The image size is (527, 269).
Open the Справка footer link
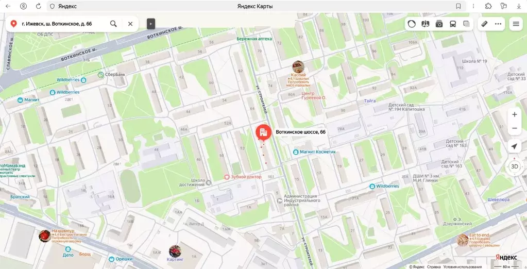coord(434,266)
